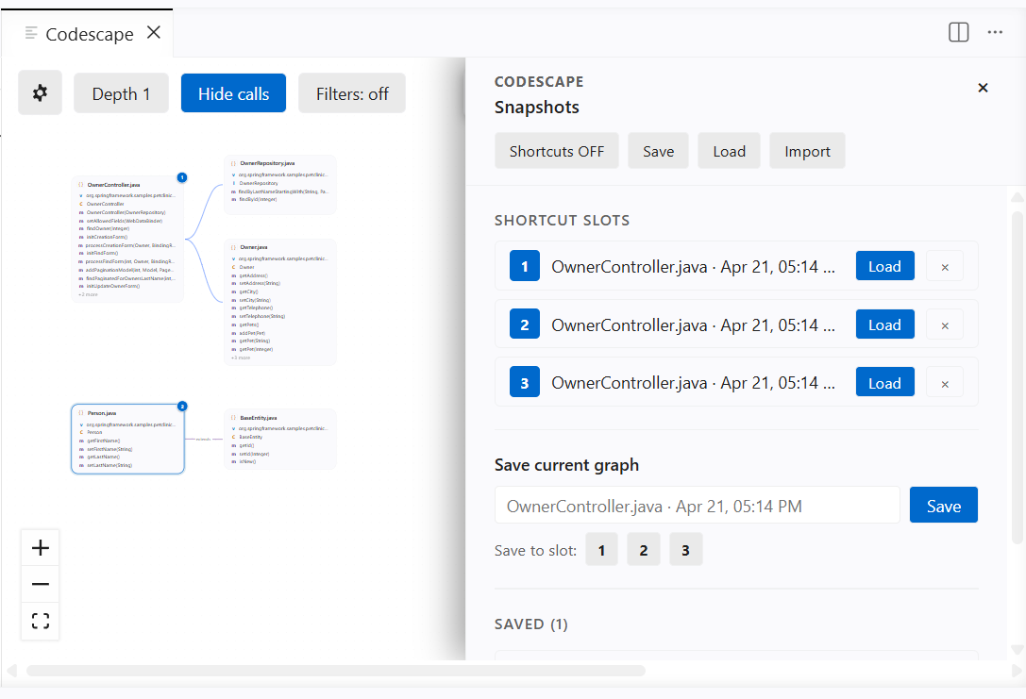The height and width of the screenshot is (699, 1026).
Task: Load snapshot from slot 2
Action: [x=884, y=325]
